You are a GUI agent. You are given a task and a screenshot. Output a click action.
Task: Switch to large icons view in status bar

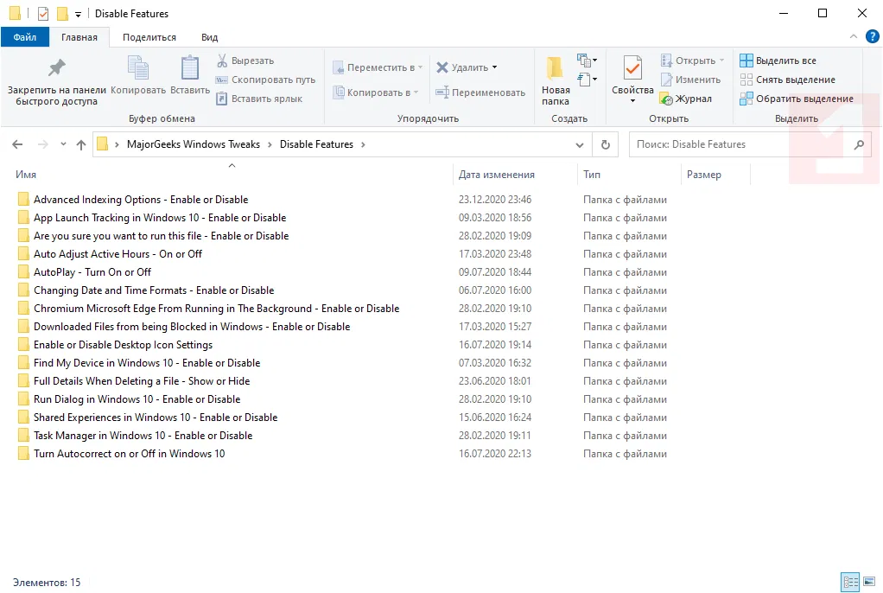869,582
